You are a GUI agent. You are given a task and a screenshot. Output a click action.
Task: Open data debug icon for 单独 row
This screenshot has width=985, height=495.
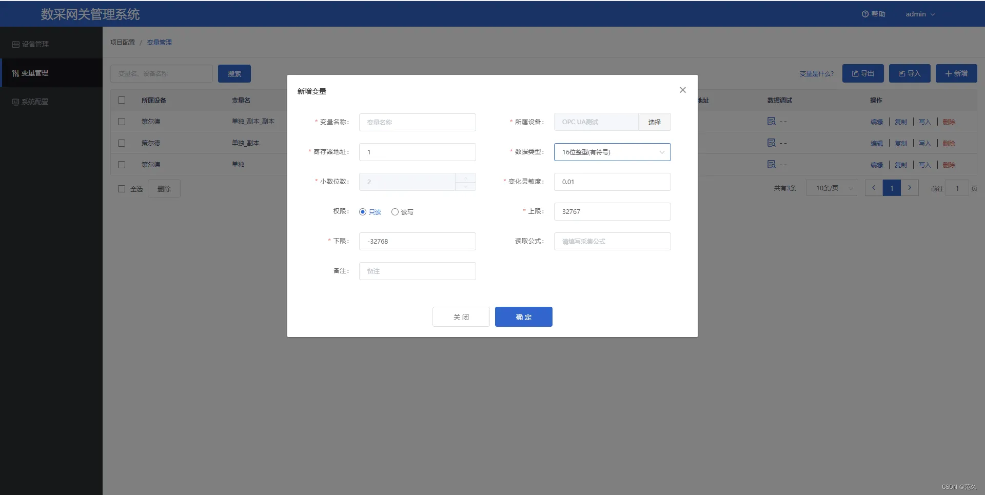[x=772, y=164]
